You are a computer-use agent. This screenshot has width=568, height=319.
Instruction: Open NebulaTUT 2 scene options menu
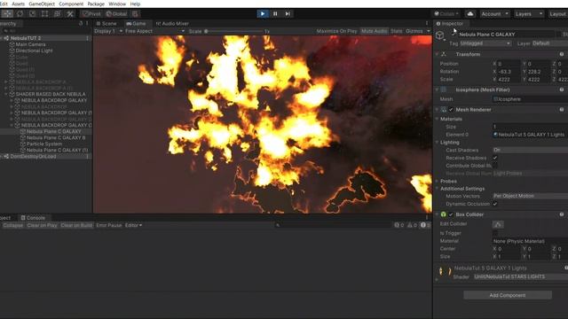[87, 38]
